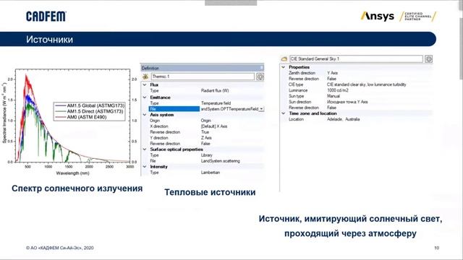Click the 'Zenith direction' property label

click(x=302, y=73)
